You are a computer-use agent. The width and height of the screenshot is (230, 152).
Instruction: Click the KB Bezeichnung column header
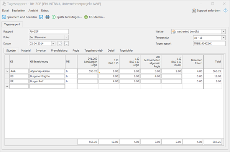(x=47, y=62)
